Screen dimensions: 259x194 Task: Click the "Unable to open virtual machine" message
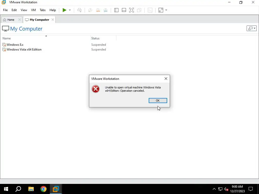pyautogui.click(x=133, y=89)
